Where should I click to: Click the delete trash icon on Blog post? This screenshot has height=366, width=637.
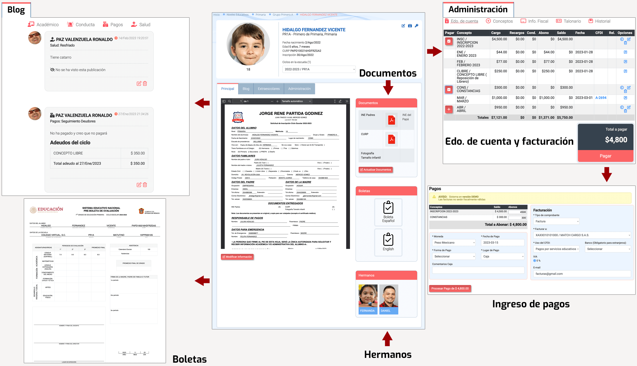(x=145, y=83)
